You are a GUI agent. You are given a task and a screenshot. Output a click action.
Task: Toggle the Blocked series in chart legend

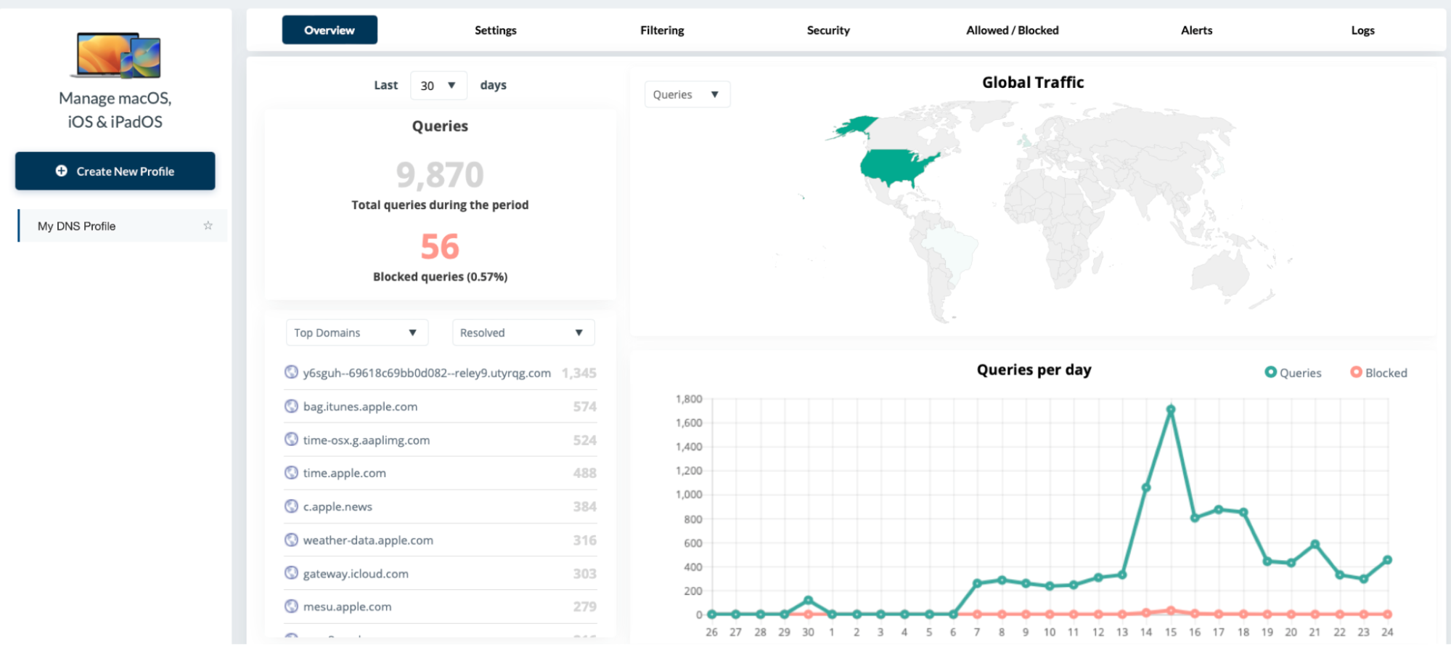pos(1378,373)
